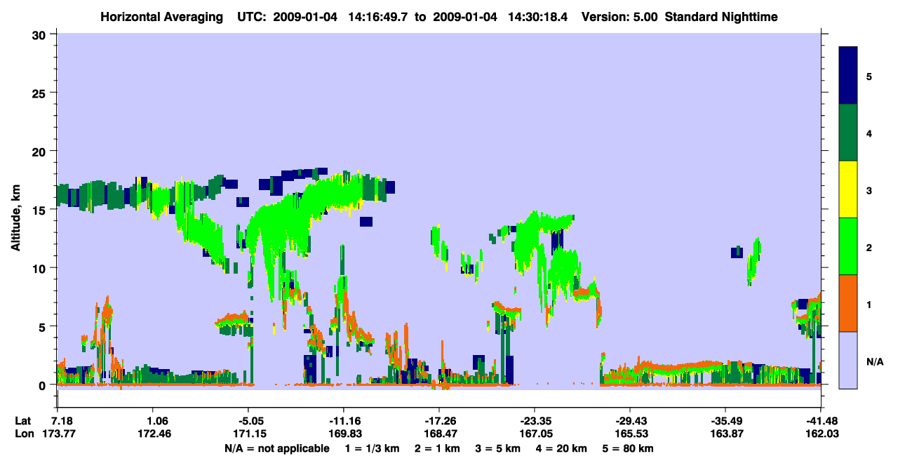
Task: Click the color bar label 4
Action: (869, 133)
